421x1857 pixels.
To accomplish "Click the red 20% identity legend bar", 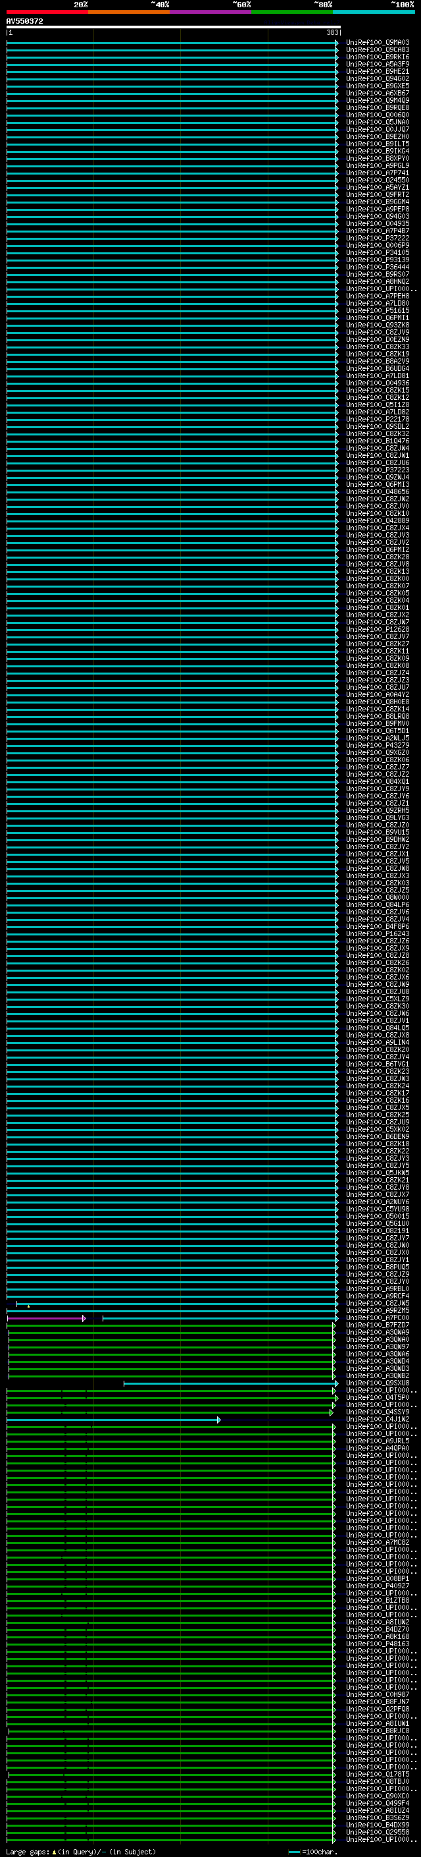I will [x=47, y=12].
